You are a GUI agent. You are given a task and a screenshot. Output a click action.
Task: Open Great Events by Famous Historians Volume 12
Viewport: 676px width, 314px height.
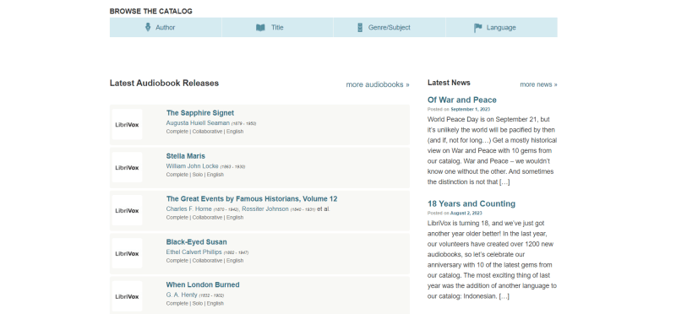252,198
